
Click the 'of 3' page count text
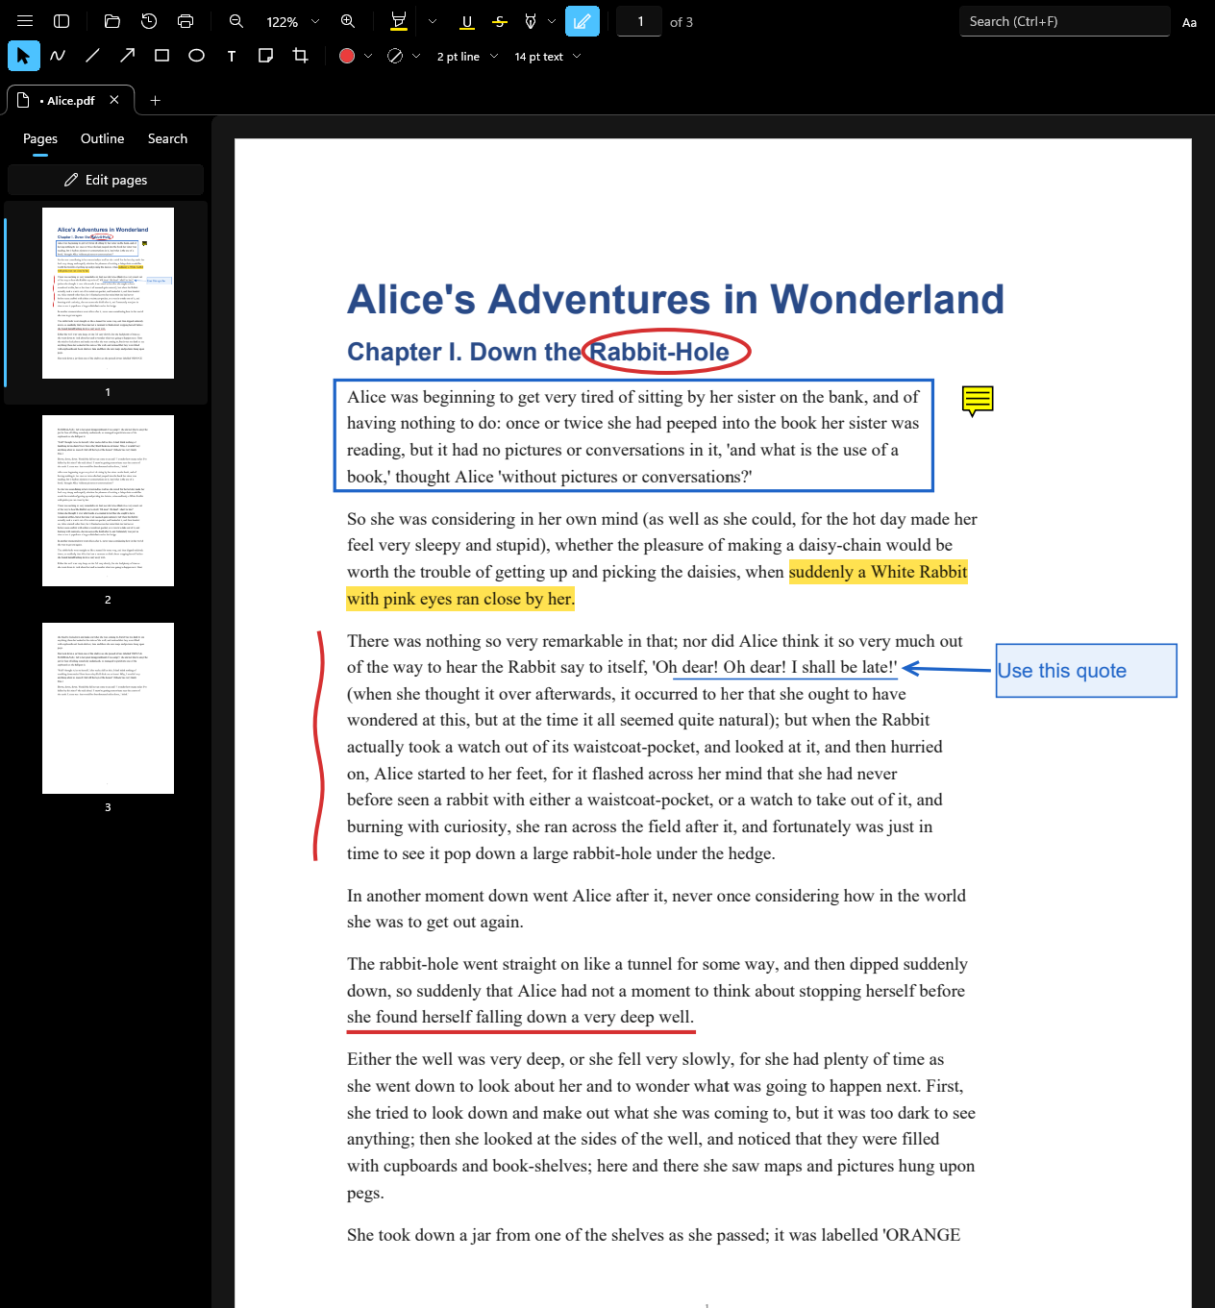pyautogui.click(x=682, y=22)
